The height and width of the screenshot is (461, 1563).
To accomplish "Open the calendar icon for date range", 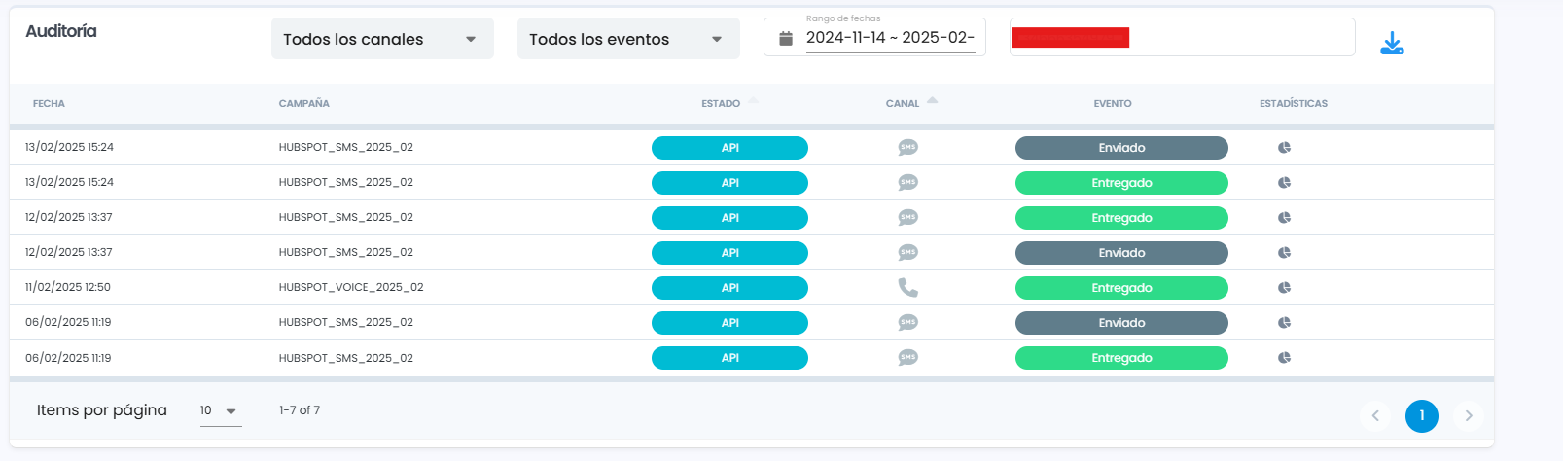I will point(786,39).
